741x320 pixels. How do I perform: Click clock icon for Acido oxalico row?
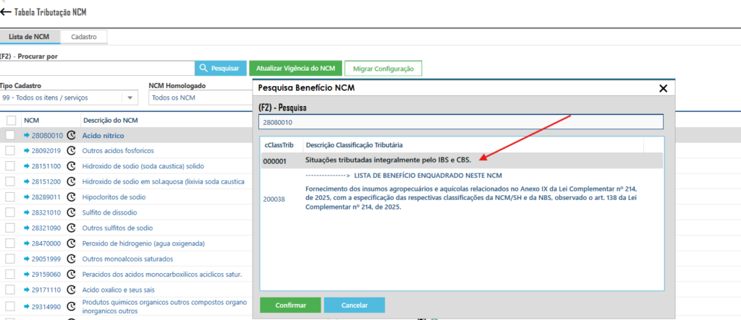[x=72, y=290]
